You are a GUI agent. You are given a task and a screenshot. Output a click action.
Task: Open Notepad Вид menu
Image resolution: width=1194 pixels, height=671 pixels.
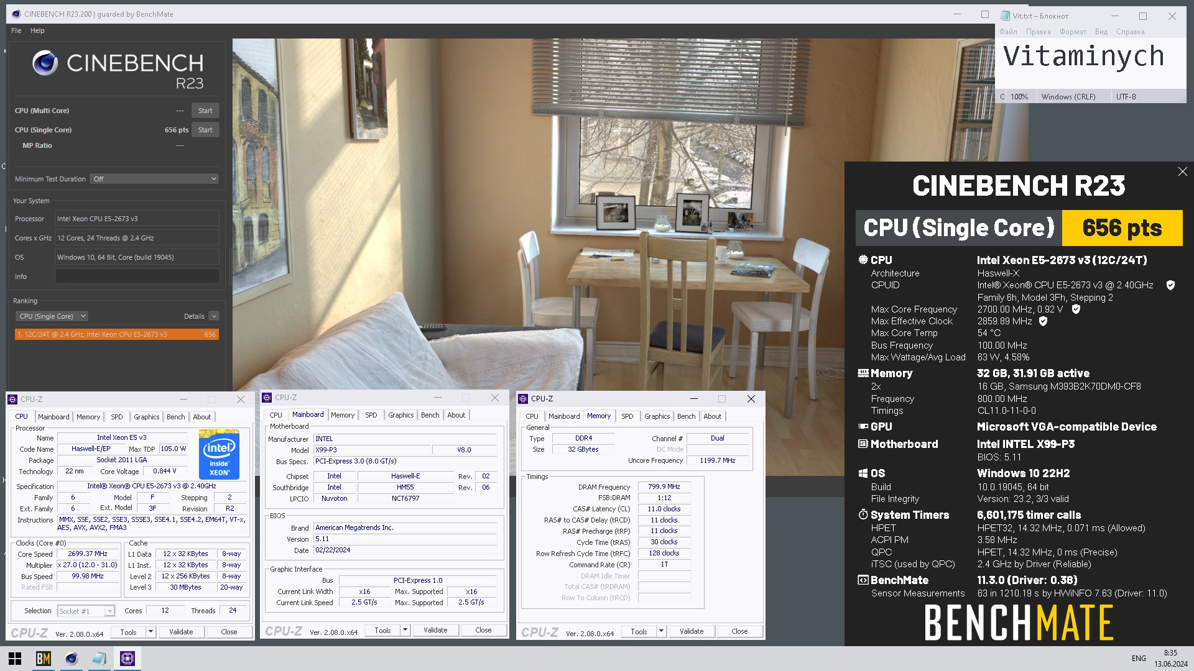click(1101, 32)
